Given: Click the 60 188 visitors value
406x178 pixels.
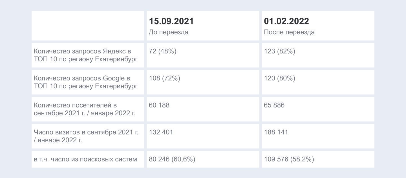Looking at the screenshot, I should pos(159,105).
